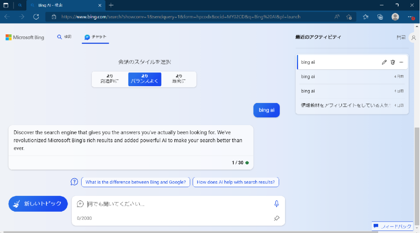Open the tab actions menu icon

(6, 5)
